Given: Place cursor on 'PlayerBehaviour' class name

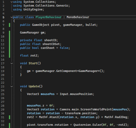Looking at the screenshot, I should 49,17.
